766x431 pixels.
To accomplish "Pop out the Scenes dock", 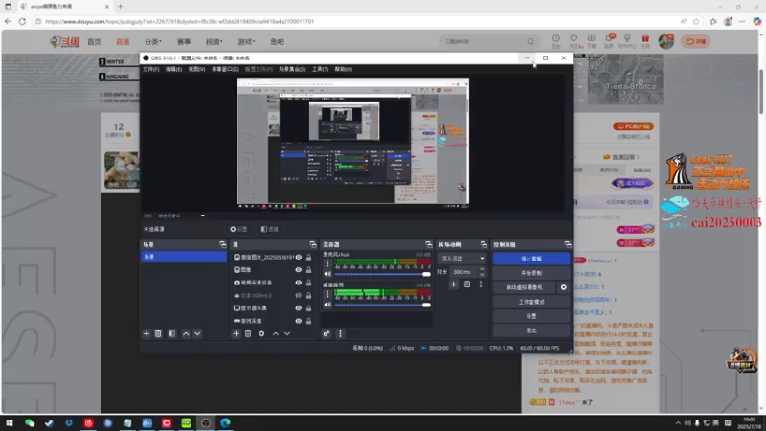I will [223, 244].
